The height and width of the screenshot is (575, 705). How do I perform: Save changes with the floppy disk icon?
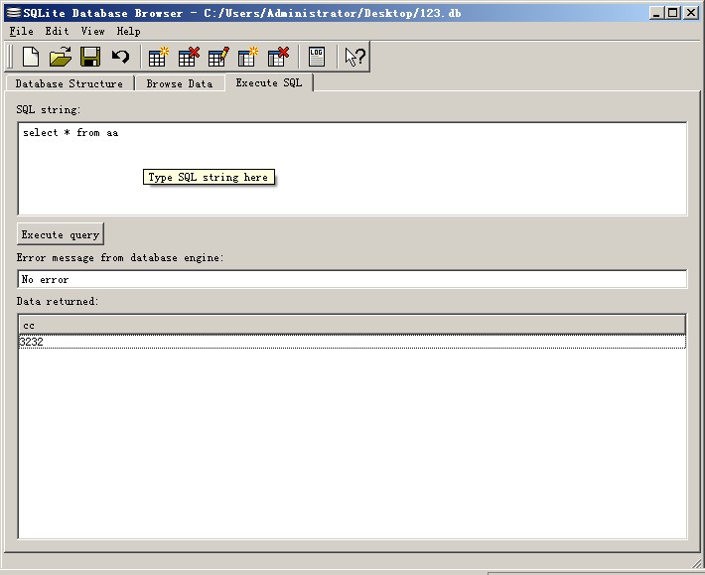pyautogui.click(x=90, y=57)
